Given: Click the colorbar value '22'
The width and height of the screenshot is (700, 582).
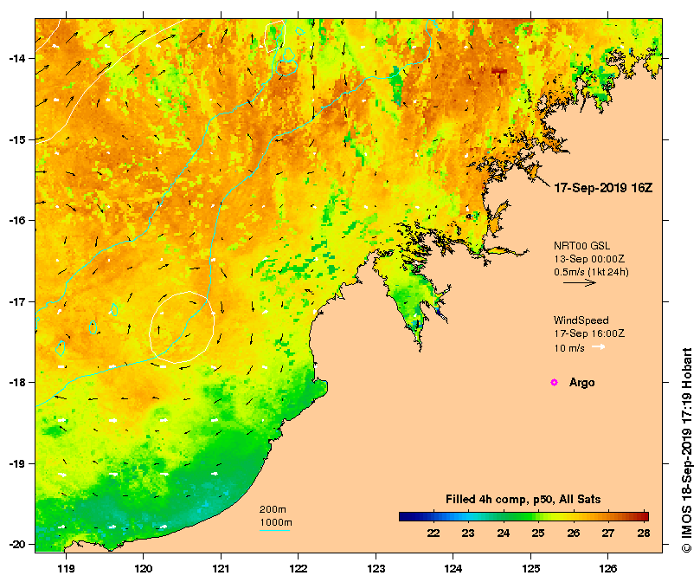Looking at the screenshot, I should point(433,533).
